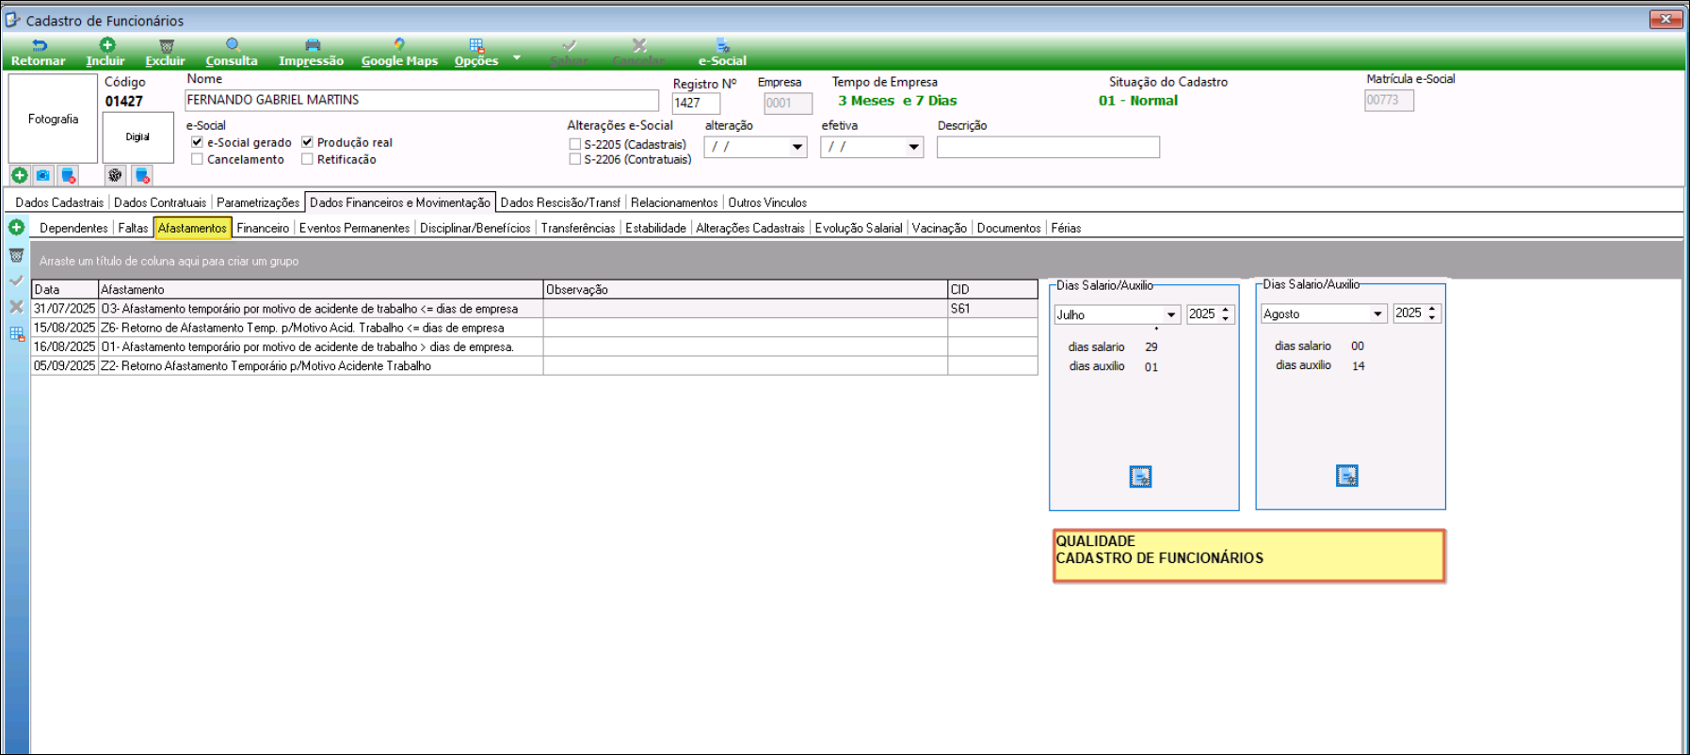This screenshot has width=1690, height=755.
Task: Open the Dependentes sub-tab
Action: coord(73,228)
